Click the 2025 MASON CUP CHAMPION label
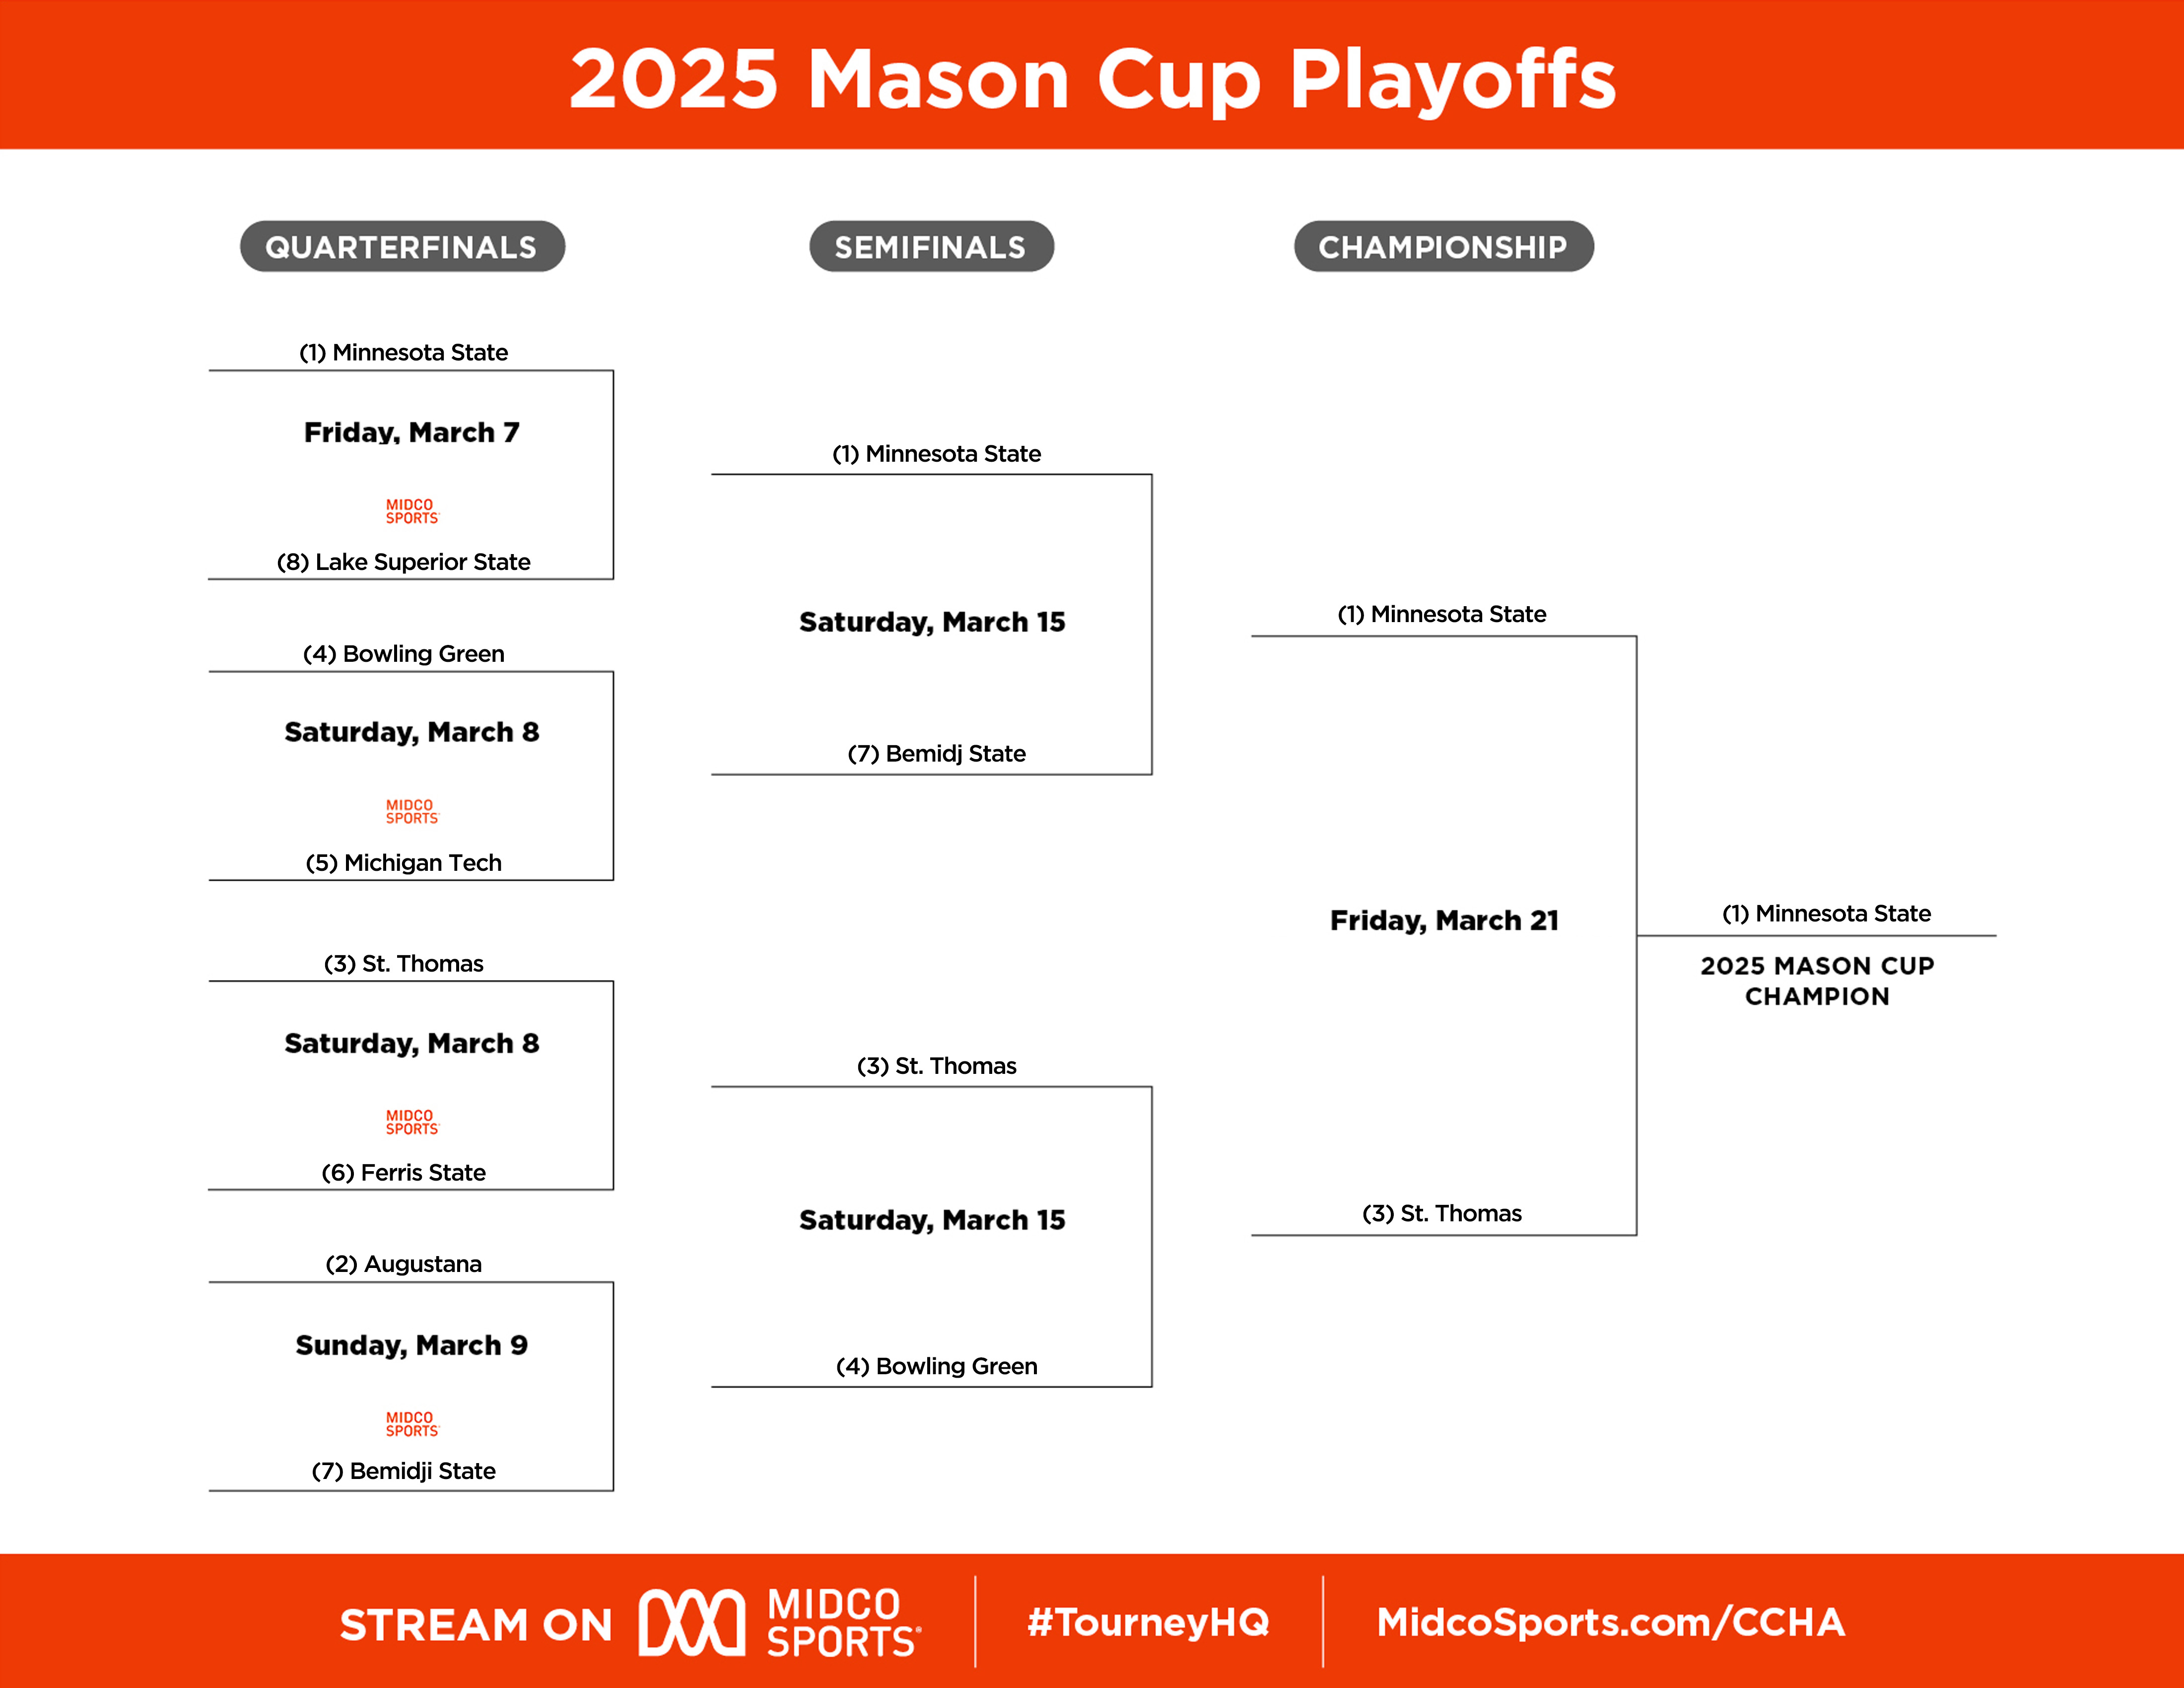The image size is (2184, 1688). click(x=1817, y=981)
